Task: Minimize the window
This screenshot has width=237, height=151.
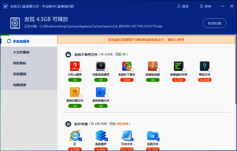Action: pos(222,6)
